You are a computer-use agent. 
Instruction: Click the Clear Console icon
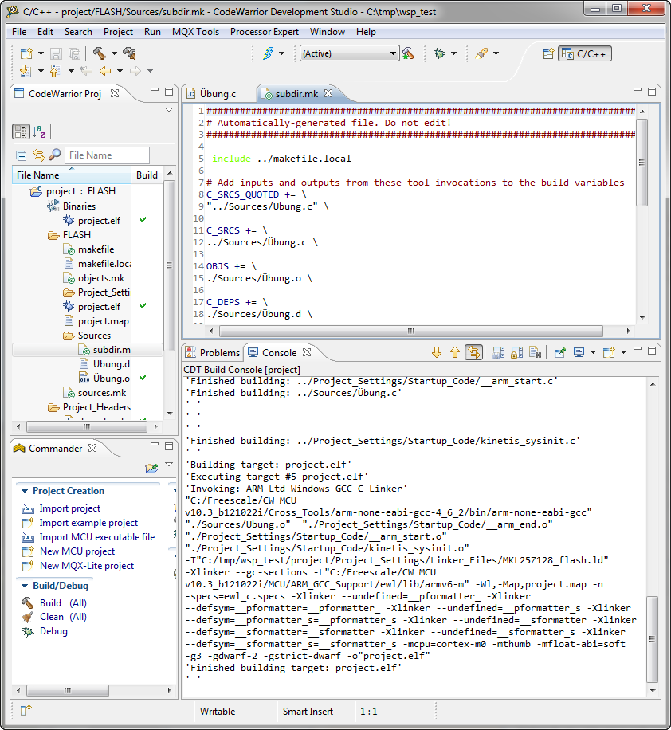click(x=536, y=352)
